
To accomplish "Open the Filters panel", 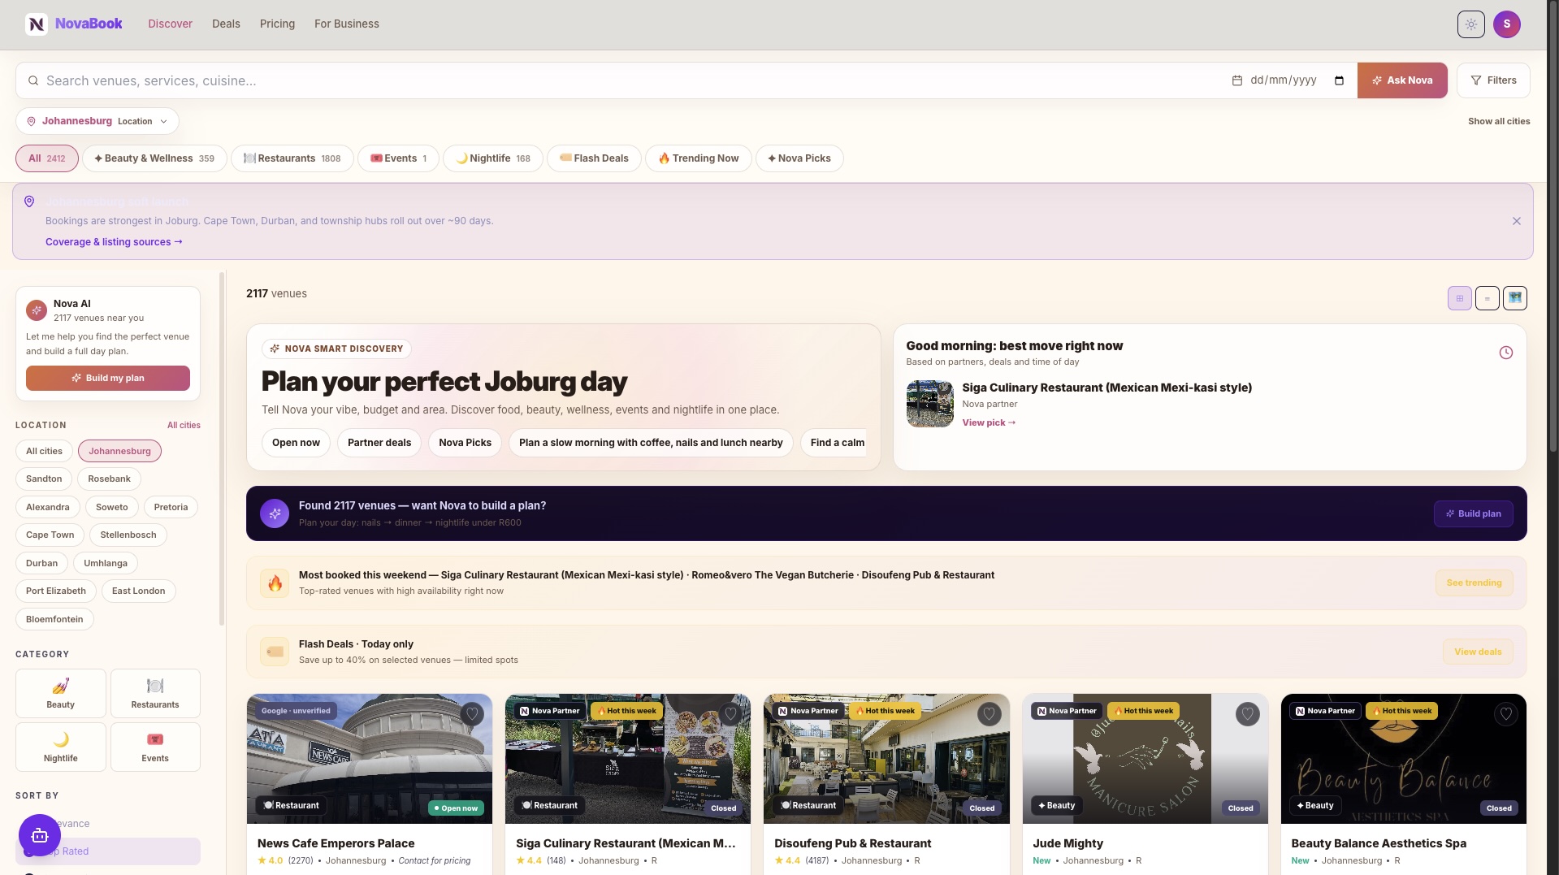I will coord(1493,80).
